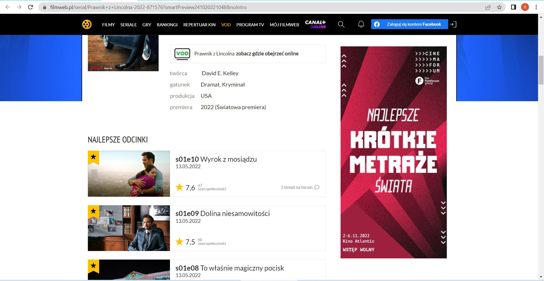The image size is (544, 281).
Task: Open the Chrome profile avatar
Action: (525, 7)
